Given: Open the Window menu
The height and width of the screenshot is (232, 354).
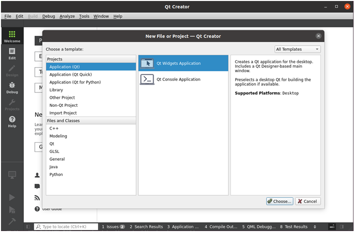Looking at the screenshot, I should [x=101, y=16].
